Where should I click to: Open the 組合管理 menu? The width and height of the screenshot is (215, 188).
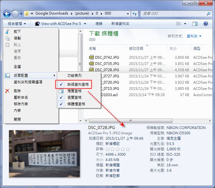[17, 24]
